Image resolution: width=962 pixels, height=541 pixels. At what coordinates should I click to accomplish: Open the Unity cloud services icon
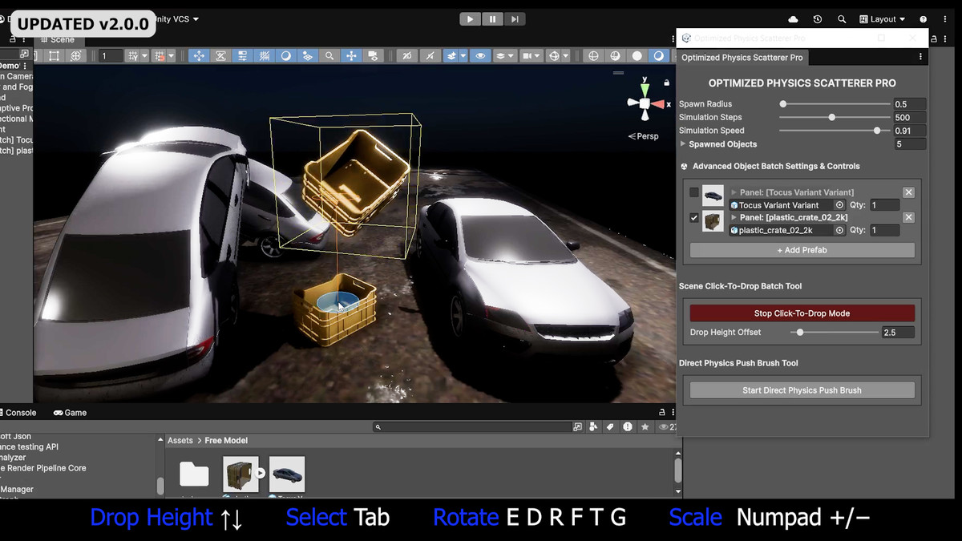794,19
